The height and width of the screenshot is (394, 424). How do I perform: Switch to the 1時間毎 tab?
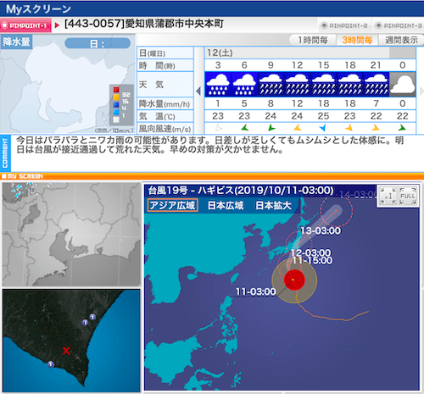pos(312,40)
